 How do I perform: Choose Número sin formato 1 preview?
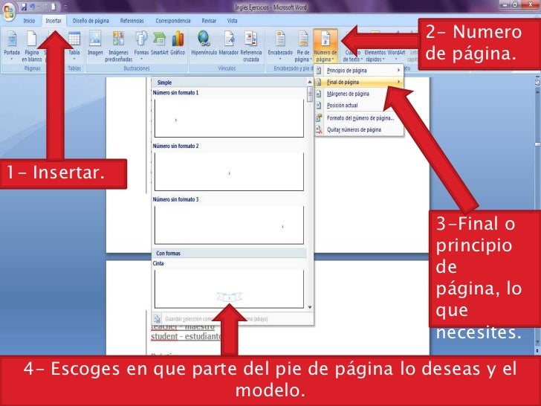[229, 118]
